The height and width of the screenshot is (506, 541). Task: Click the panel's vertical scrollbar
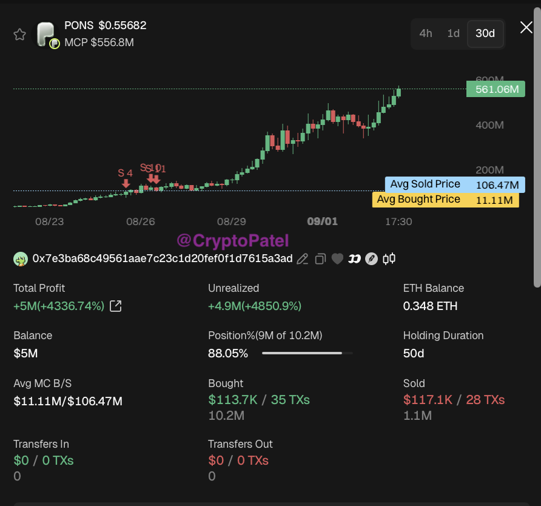pyautogui.click(x=537, y=147)
